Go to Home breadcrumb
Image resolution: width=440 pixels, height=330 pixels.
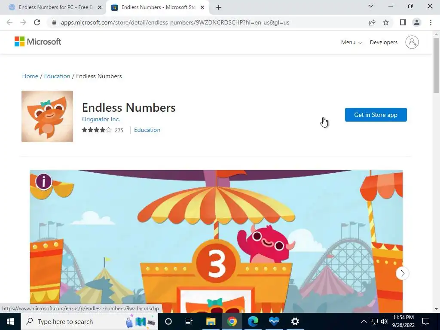pos(30,76)
